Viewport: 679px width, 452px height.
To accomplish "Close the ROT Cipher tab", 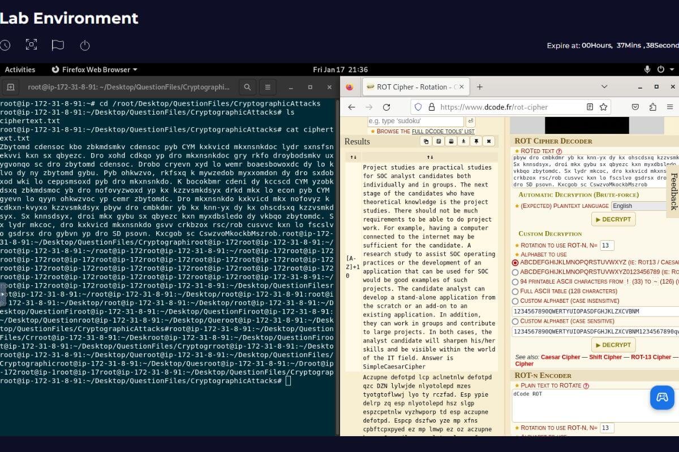I will point(462,87).
